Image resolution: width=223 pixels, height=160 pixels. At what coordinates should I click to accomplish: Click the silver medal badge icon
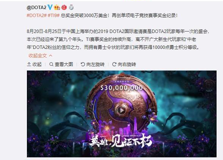(x=71, y=7)
